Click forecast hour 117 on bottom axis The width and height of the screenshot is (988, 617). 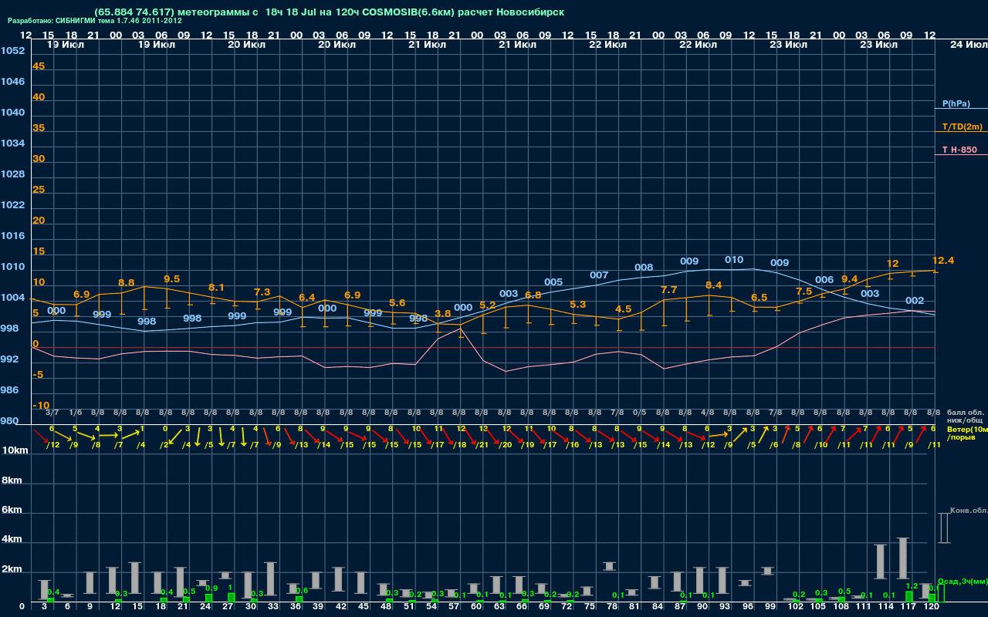pyautogui.click(x=908, y=607)
